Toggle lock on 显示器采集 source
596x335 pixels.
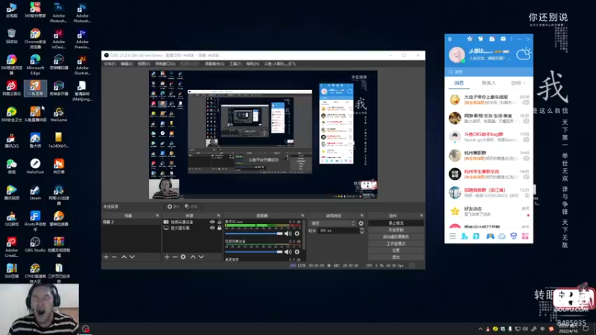tap(219, 228)
